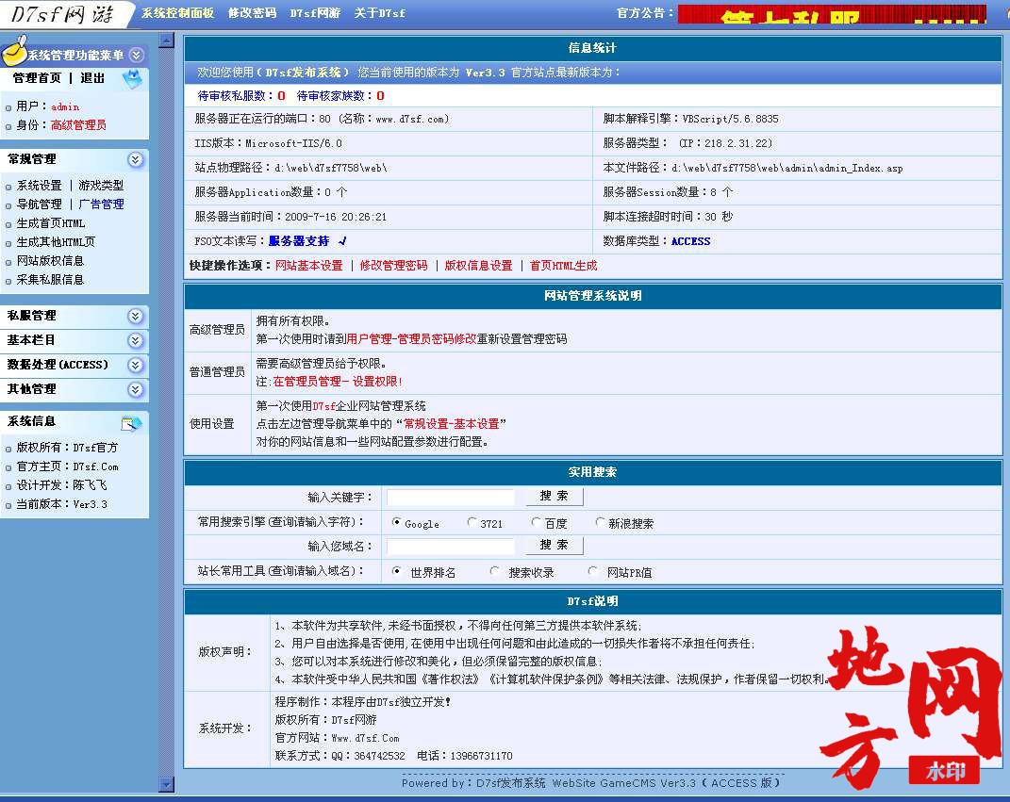Click 待审核家族数 link
The image size is (1010, 802).
coord(340,96)
